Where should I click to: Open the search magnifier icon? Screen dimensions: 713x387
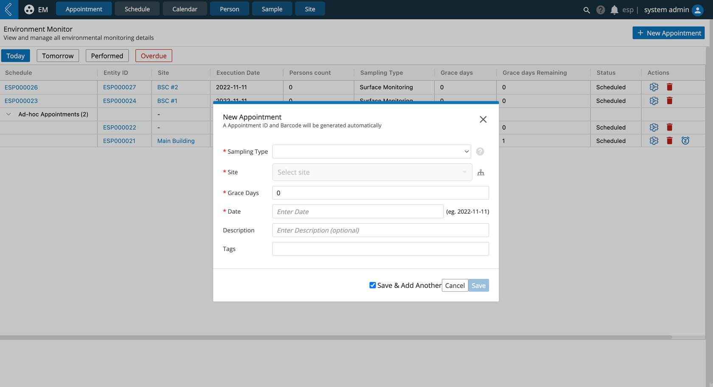[587, 10]
